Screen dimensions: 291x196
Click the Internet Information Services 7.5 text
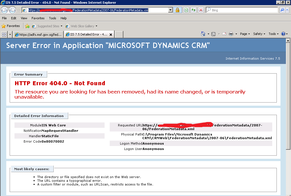(x=253, y=59)
